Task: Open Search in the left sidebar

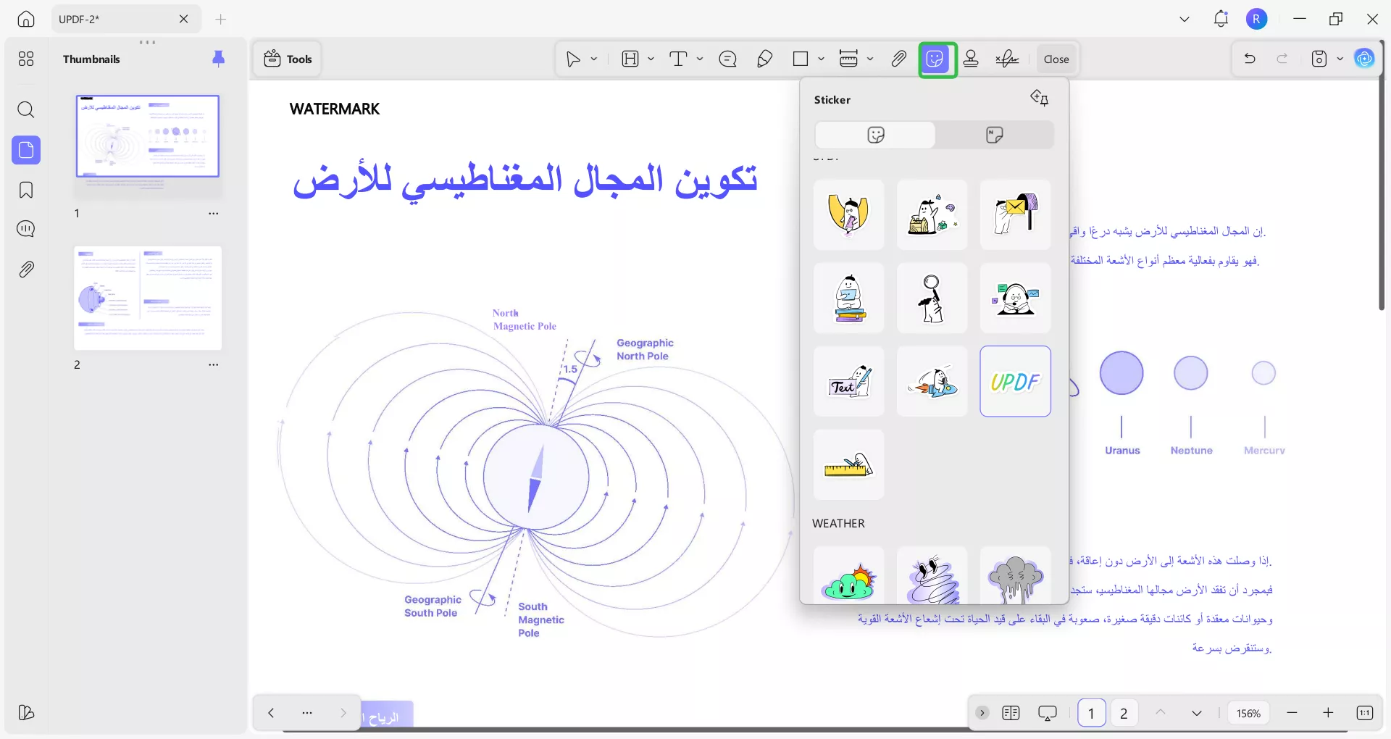Action: [x=27, y=110]
